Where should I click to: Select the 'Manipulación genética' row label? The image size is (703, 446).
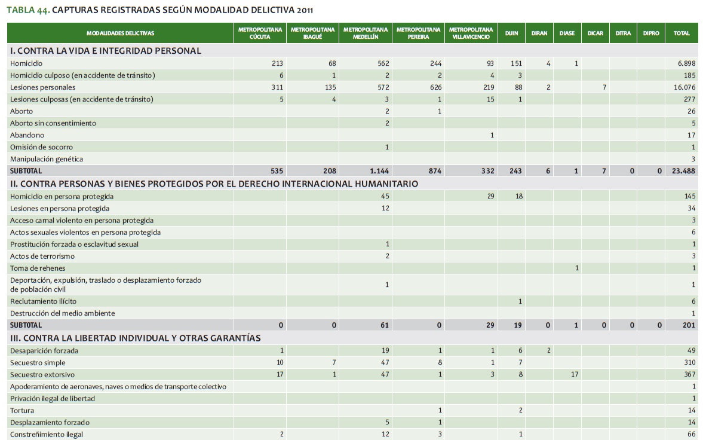coord(47,159)
